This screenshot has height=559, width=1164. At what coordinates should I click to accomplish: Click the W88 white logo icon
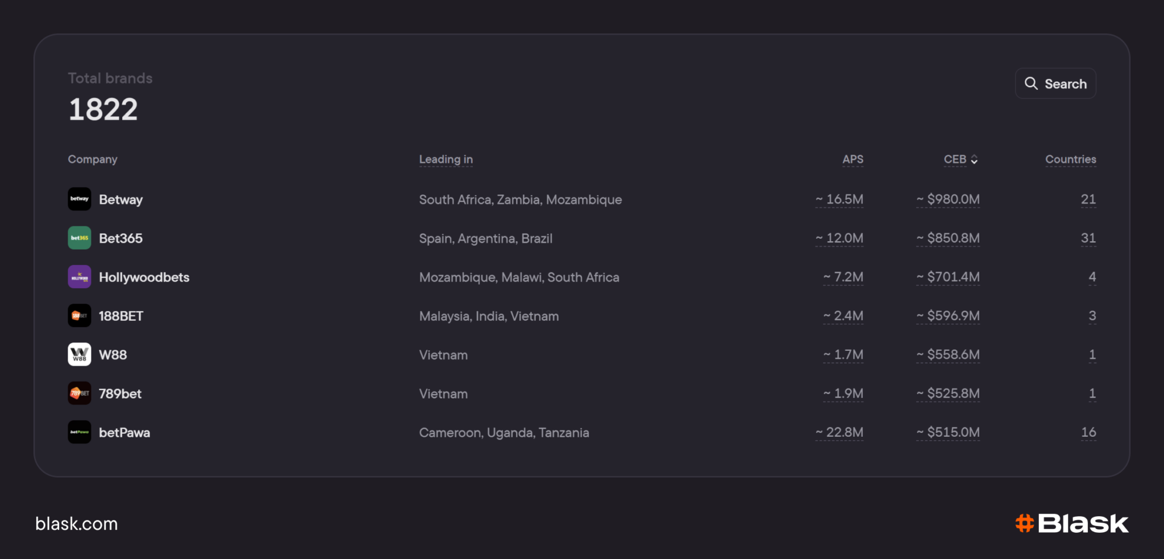[x=80, y=354]
